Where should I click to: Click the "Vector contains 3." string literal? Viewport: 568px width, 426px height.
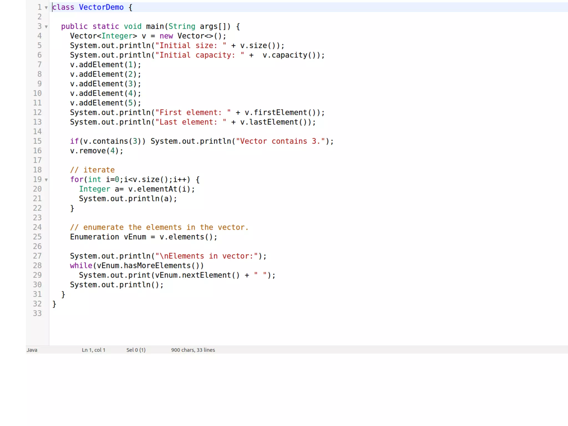pos(280,141)
